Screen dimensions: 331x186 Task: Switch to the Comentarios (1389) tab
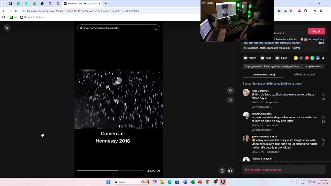point(263,74)
